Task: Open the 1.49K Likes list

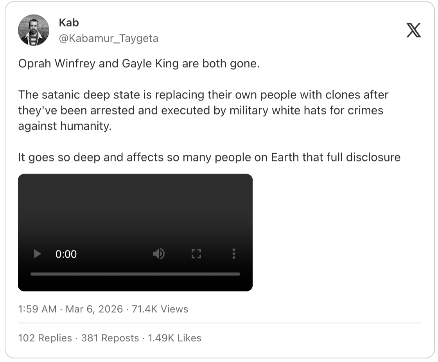Action: [x=174, y=338]
